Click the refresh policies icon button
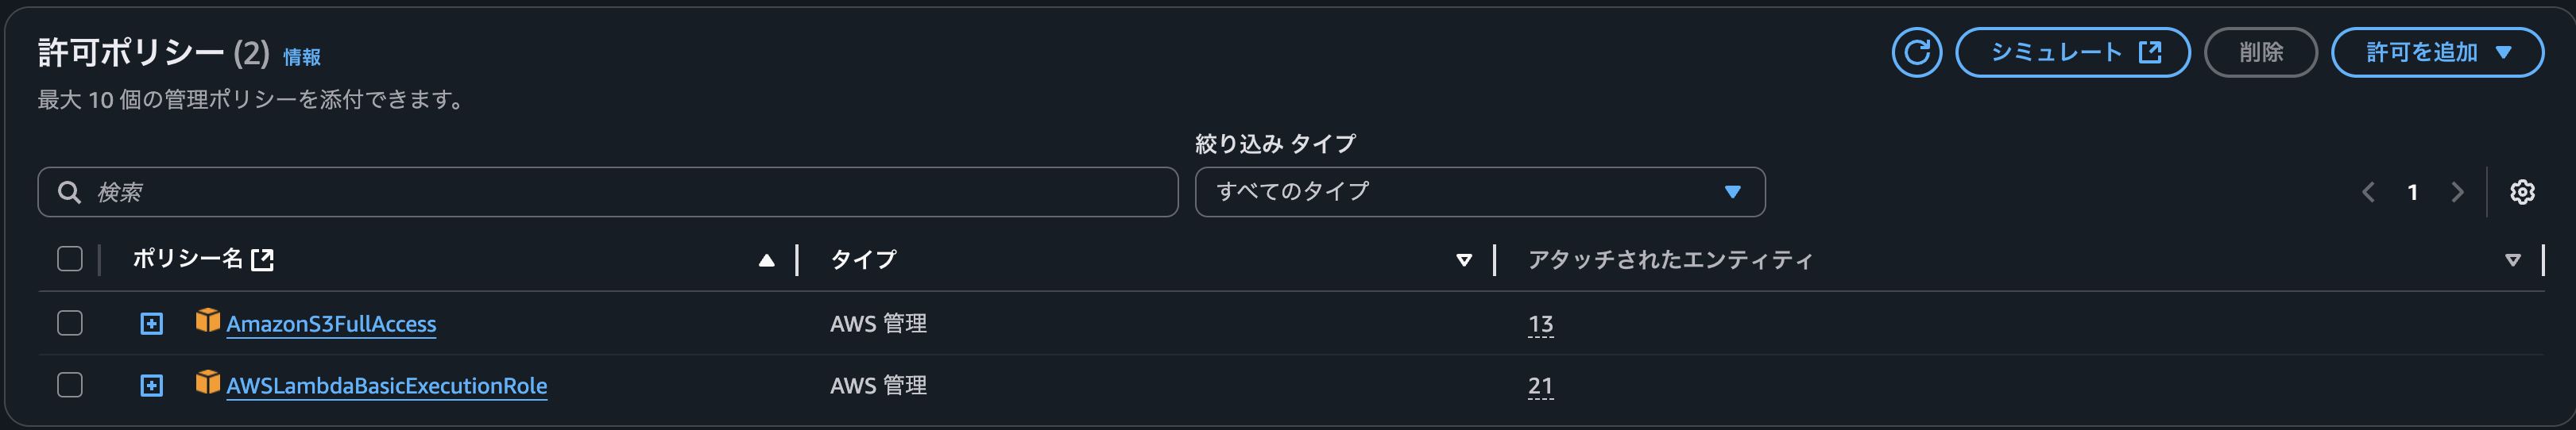This screenshot has height=430, width=2576. coord(1916,53)
